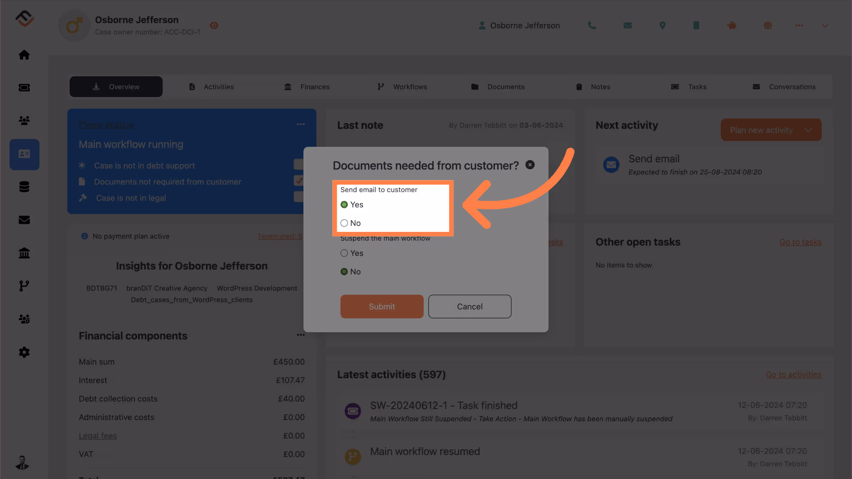This screenshot has width=852, height=479.
Task: Toggle the eye icon next to case owner
Action: click(214, 26)
